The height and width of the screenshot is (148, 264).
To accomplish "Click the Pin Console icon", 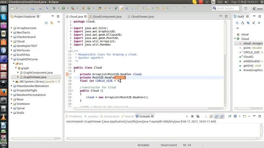I will pyautogui.click(x=230, y=116).
